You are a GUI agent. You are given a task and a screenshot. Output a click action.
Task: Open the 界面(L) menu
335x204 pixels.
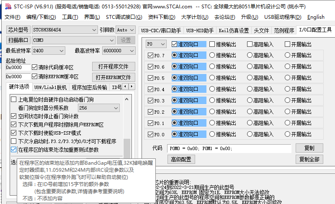92,17
